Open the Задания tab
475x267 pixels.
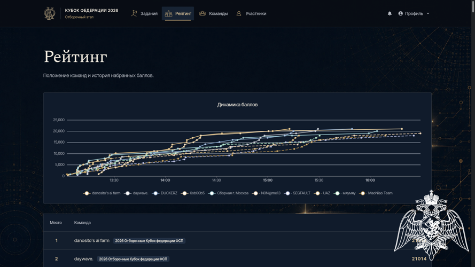point(144,14)
